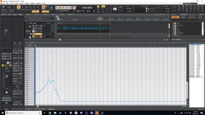Open the Clips edit filter dropdown

(37, 28)
